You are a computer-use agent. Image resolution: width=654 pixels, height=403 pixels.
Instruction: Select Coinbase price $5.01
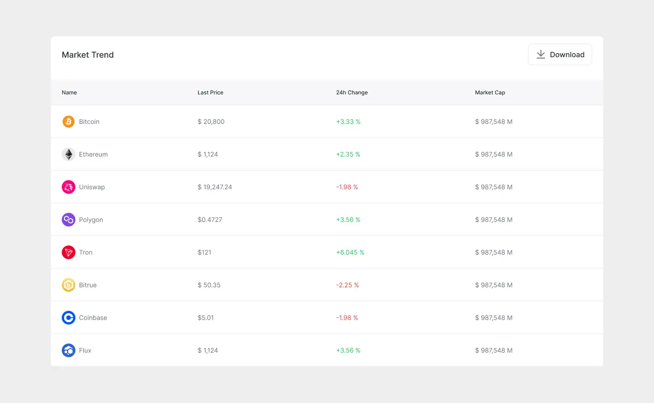pos(206,318)
